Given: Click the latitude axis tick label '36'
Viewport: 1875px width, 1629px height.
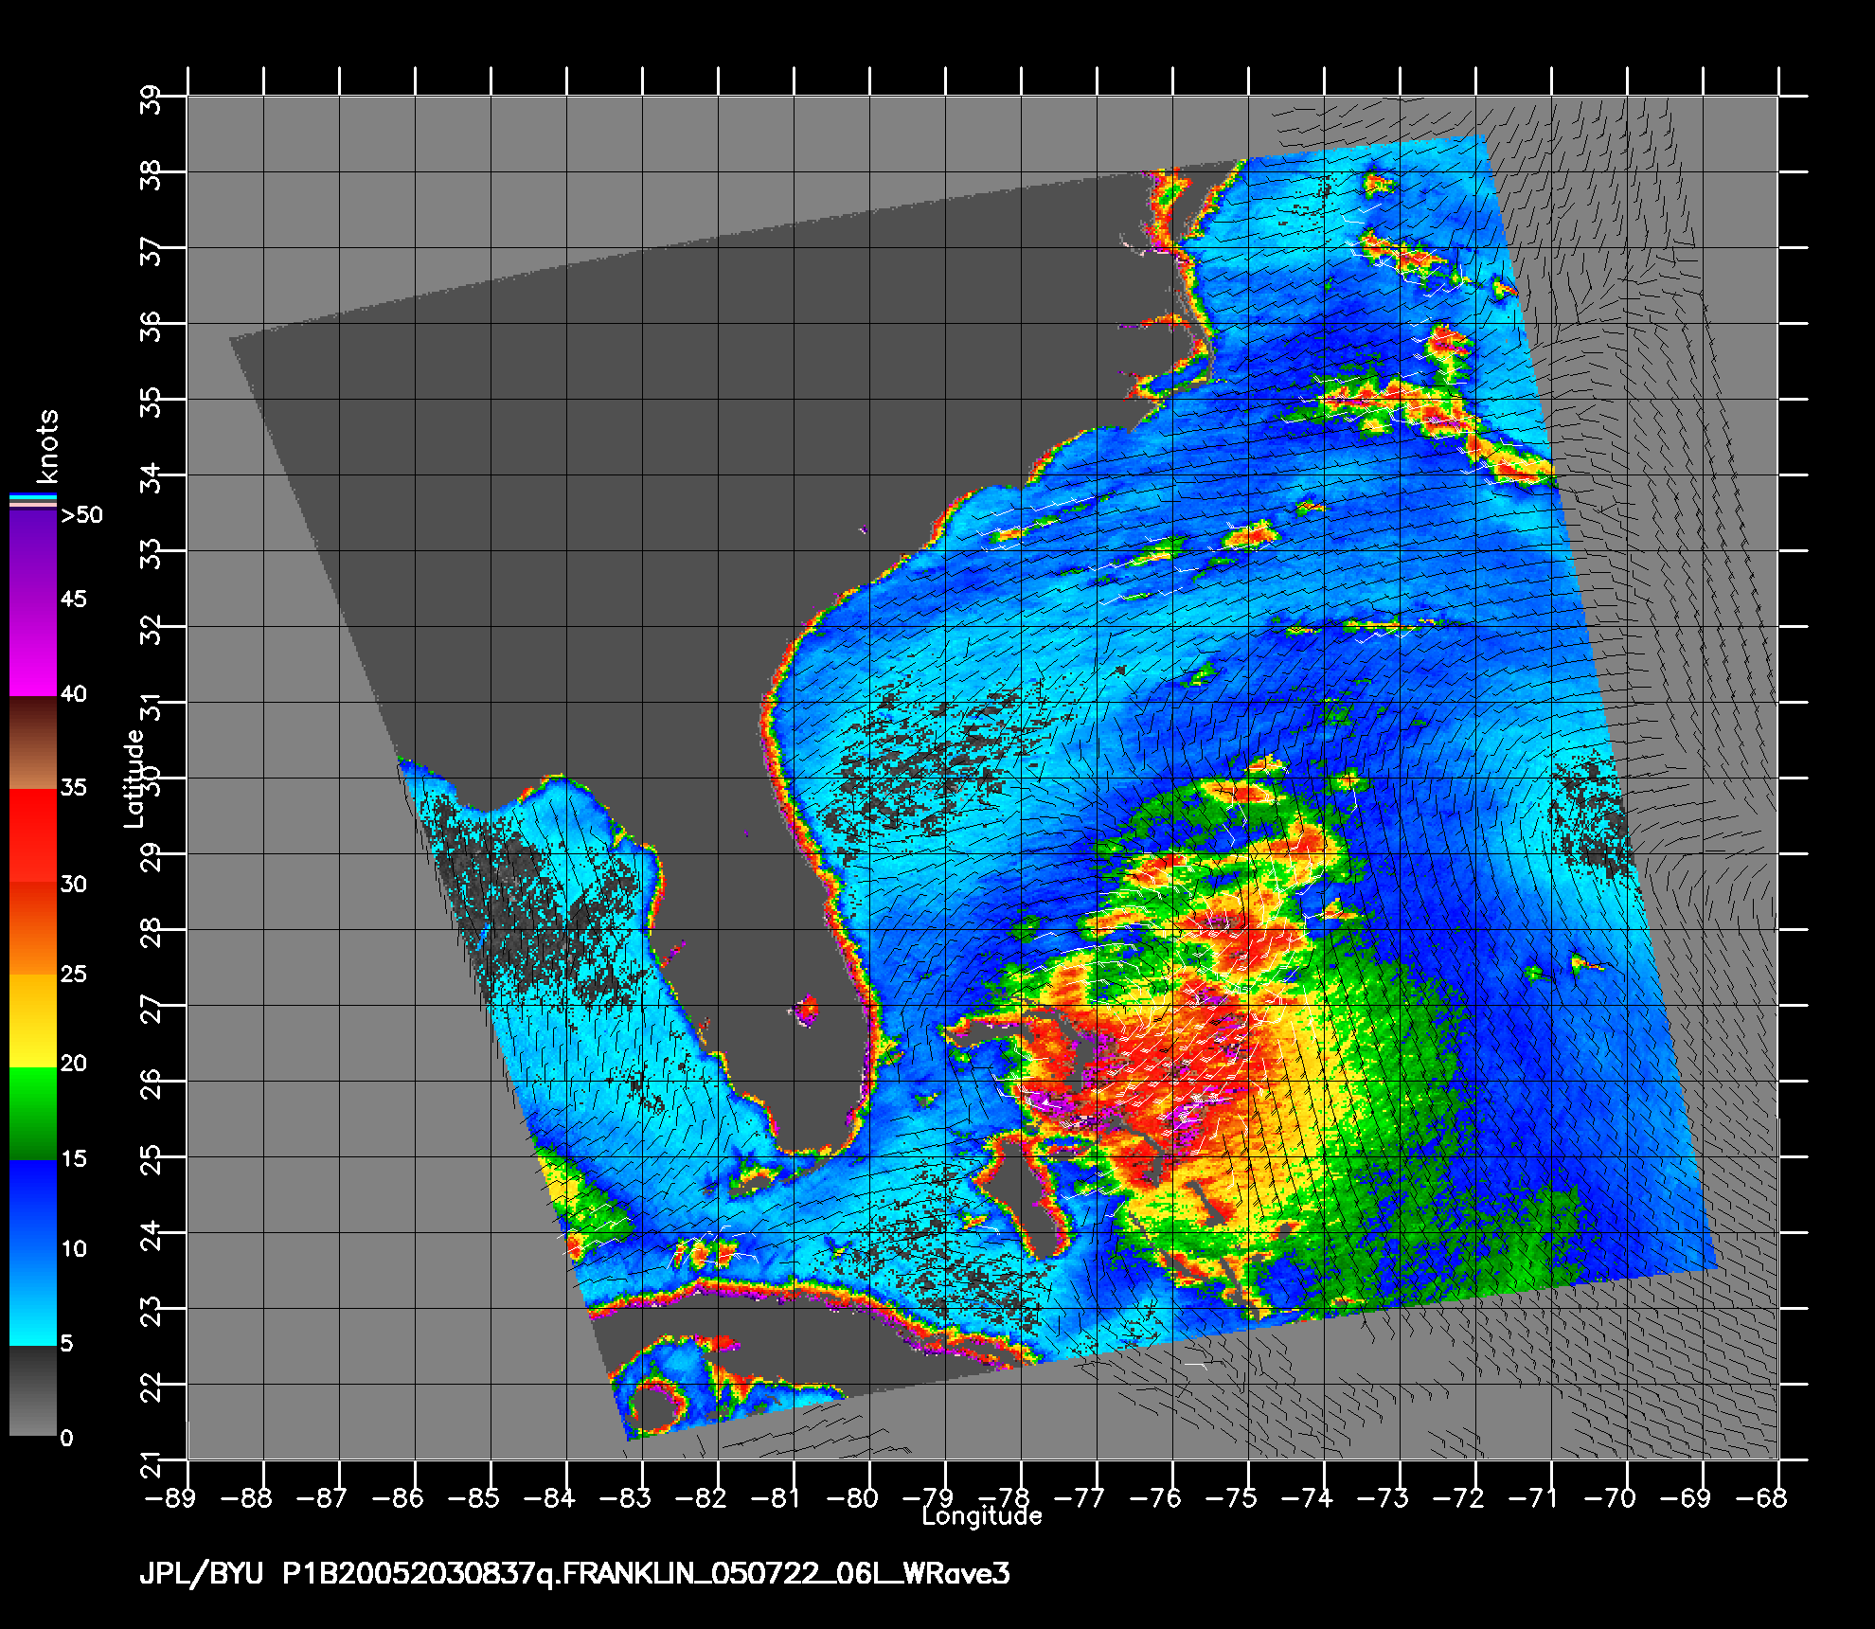Looking at the screenshot, I should pyautogui.click(x=151, y=327).
